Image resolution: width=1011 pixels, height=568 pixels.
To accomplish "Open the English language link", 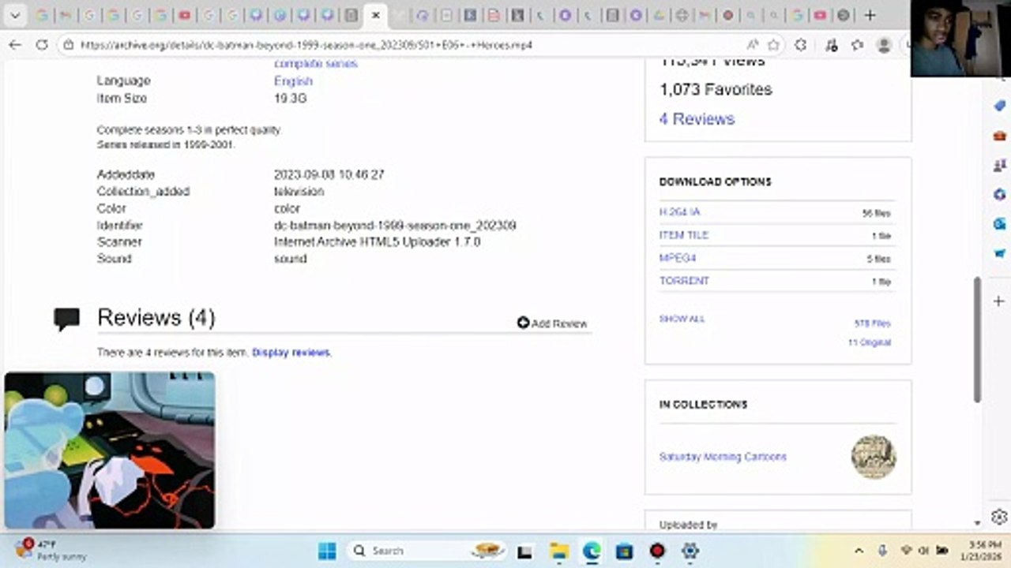I will pyautogui.click(x=293, y=81).
